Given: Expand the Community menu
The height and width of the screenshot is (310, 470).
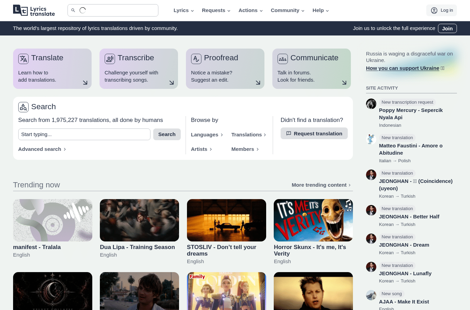Looking at the screenshot, I should pyautogui.click(x=288, y=10).
